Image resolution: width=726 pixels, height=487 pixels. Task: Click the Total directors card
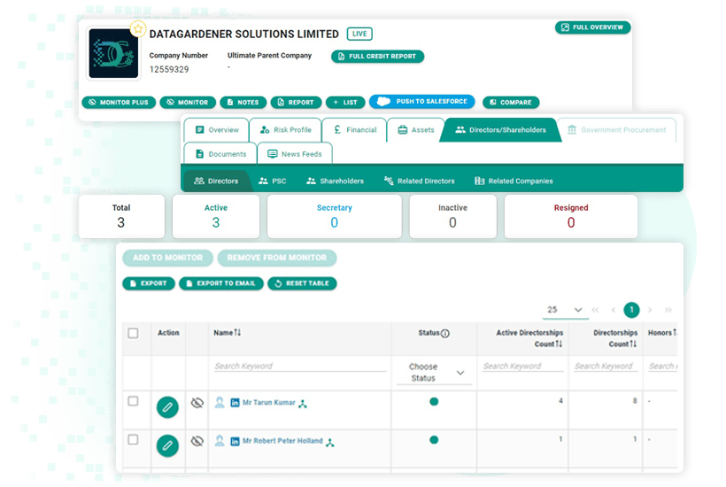(x=122, y=217)
